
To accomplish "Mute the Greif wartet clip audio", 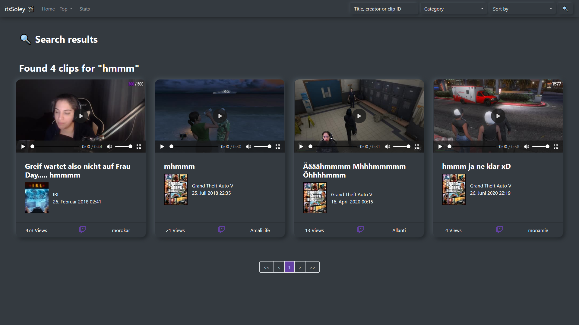I will click(109, 147).
